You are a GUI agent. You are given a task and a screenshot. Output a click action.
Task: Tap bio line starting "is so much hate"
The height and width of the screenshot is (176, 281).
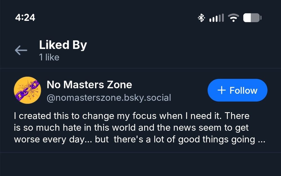pos(131,128)
